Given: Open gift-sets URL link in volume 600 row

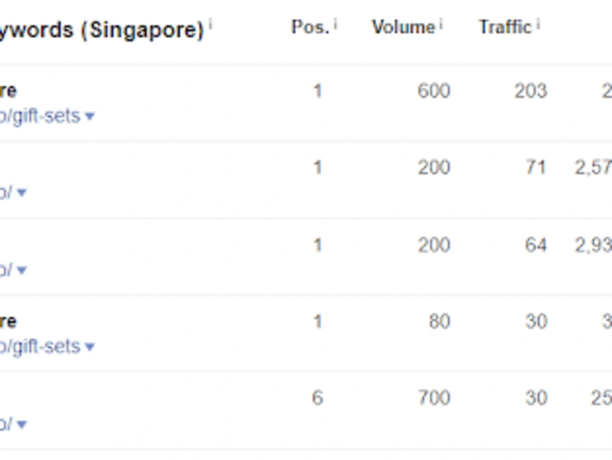Looking at the screenshot, I should [40, 116].
